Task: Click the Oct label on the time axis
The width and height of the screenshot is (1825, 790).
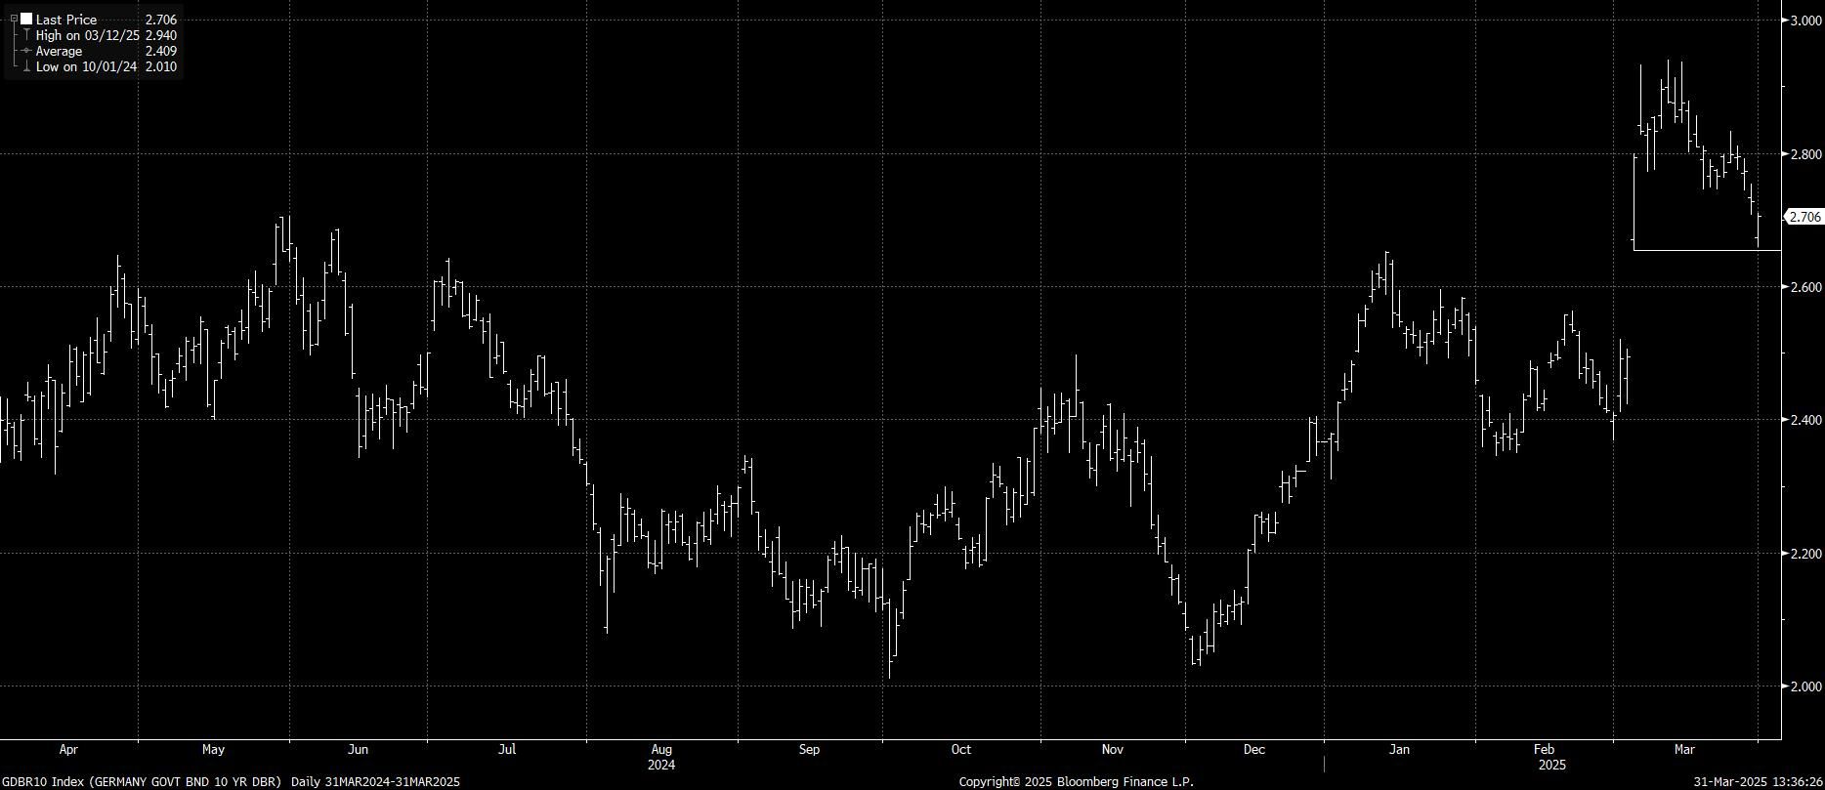Action: [961, 750]
